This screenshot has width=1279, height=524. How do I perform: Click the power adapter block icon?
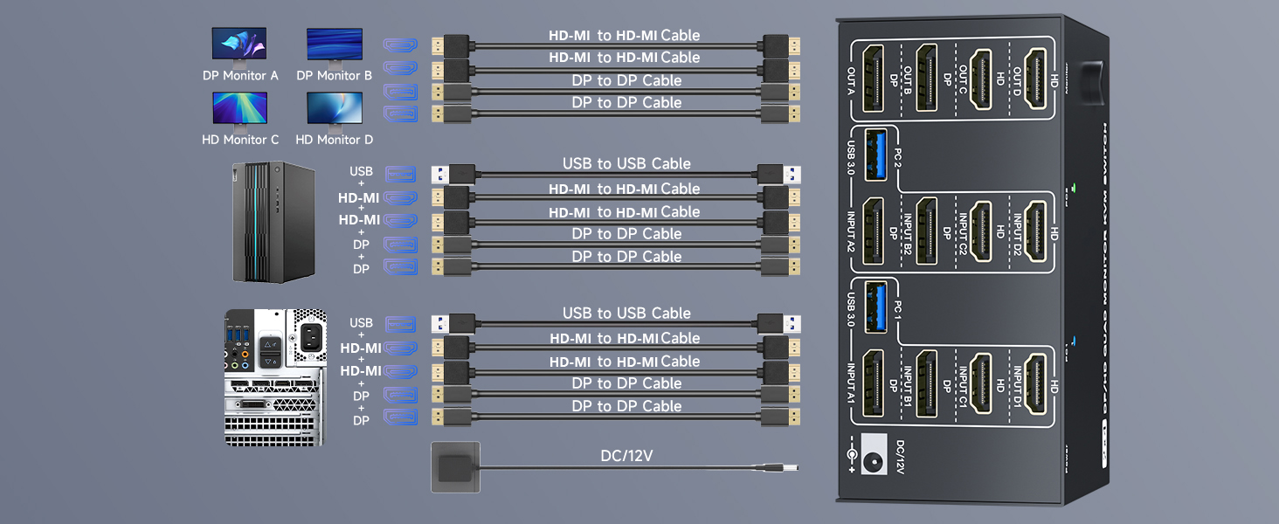point(454,466)
